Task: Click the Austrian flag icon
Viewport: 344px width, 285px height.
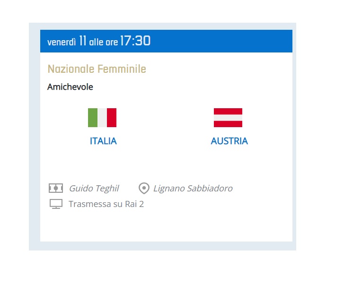Action: click(x=228, y=118)
